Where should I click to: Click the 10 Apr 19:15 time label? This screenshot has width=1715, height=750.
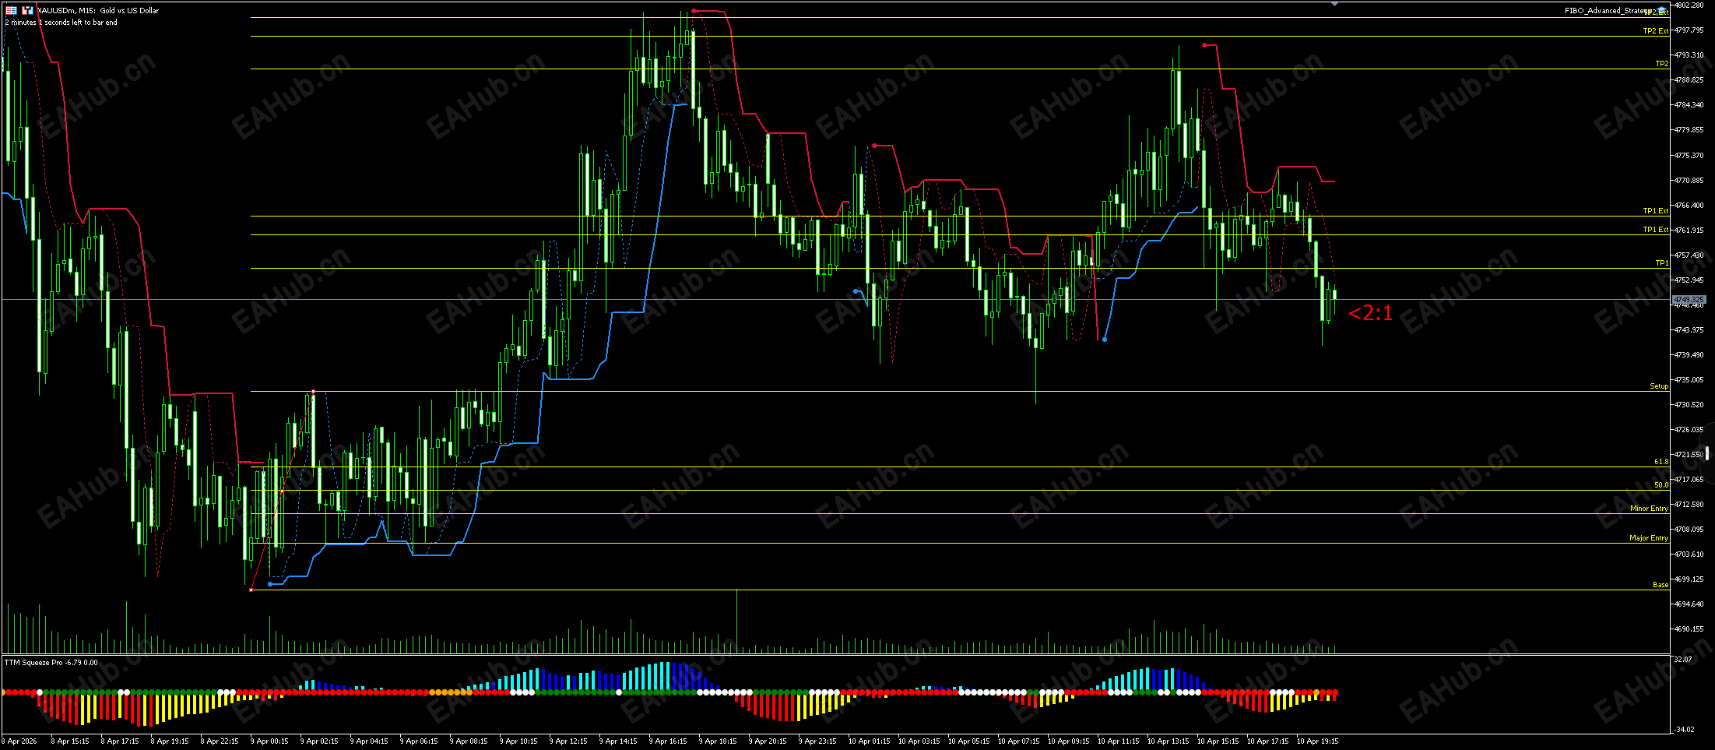click(x=1317, y=741)
